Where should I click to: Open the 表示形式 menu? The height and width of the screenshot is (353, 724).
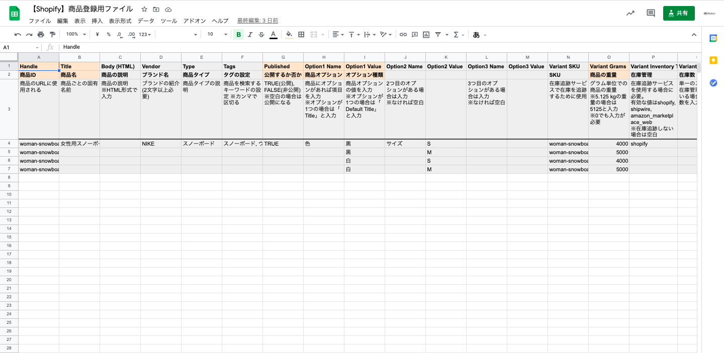click(x=120, y=21)
